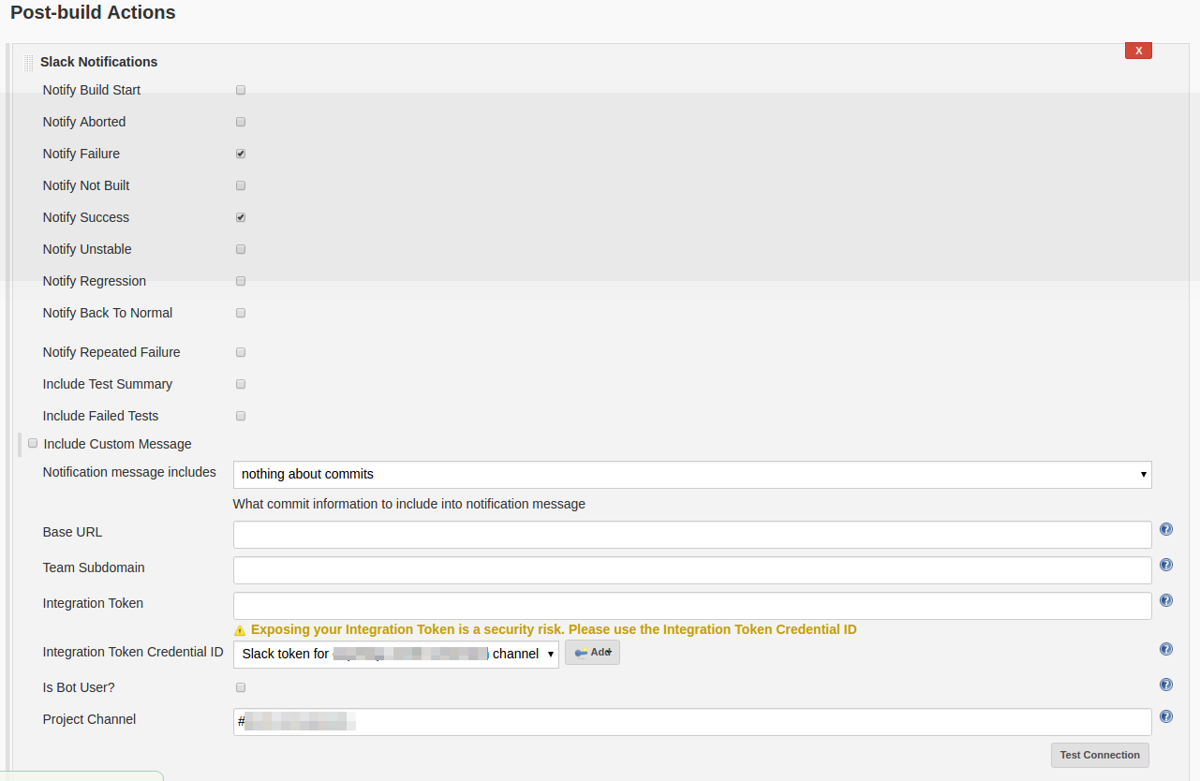Open help for Team Subdomain field

coord(1165,565)
